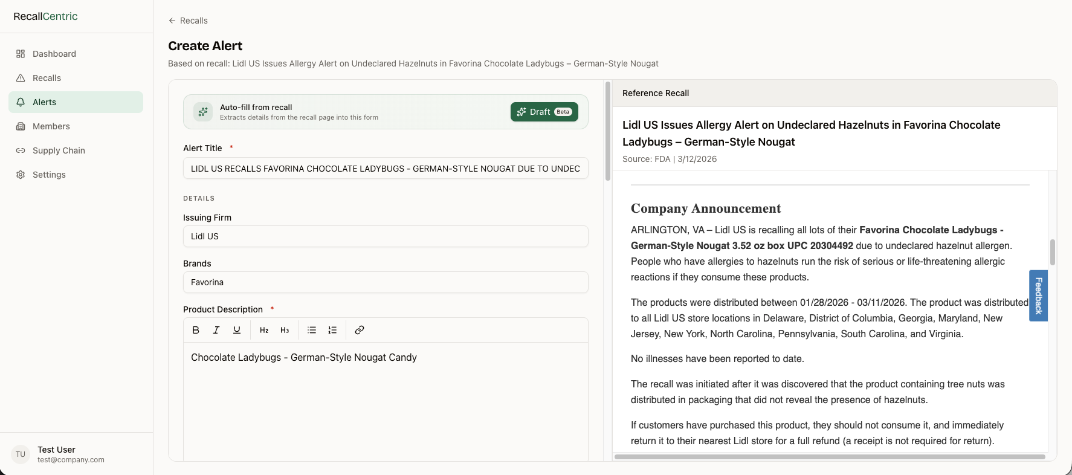Click the Company Announcement heading
1072x475 pixels.
tap(706, 208)
